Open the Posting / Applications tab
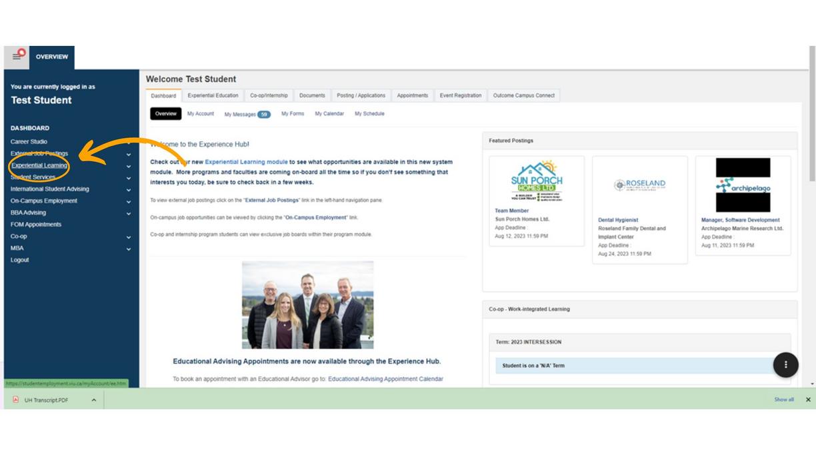The image size is (816, 459). click(361, 95)
